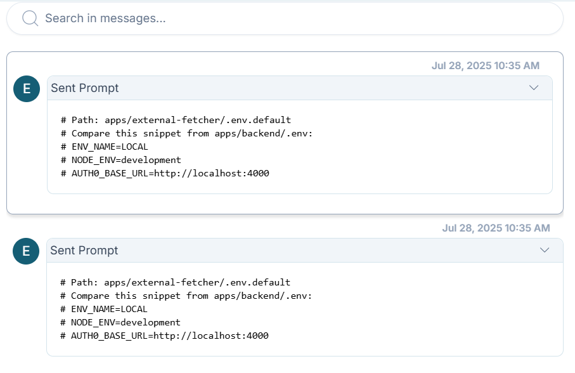Click the E avatar of first message

pos(27,89)
